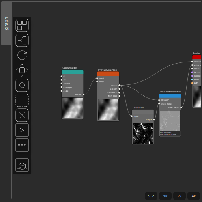Click GaborWaveFbm output port
The height and width of the screenshot is (202, 202).
coord(84,94)
